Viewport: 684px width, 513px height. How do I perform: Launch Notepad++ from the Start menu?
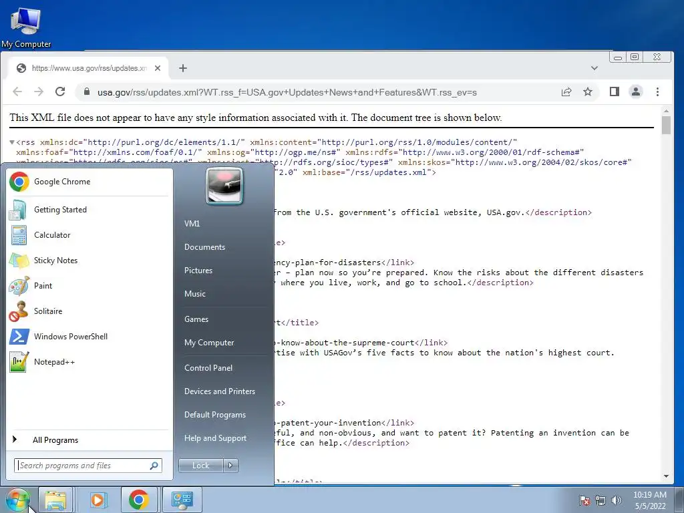point(89,361)
